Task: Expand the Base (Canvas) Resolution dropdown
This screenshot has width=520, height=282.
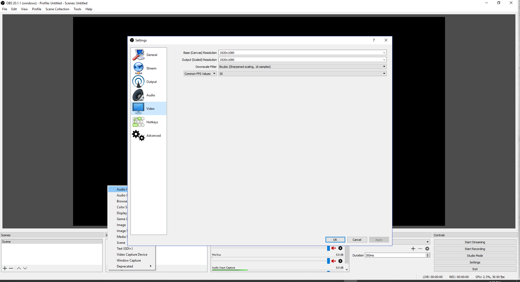Action: pos(384,53)
